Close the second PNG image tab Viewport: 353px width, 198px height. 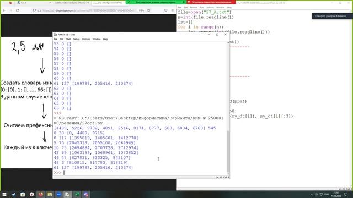[88, 3]
